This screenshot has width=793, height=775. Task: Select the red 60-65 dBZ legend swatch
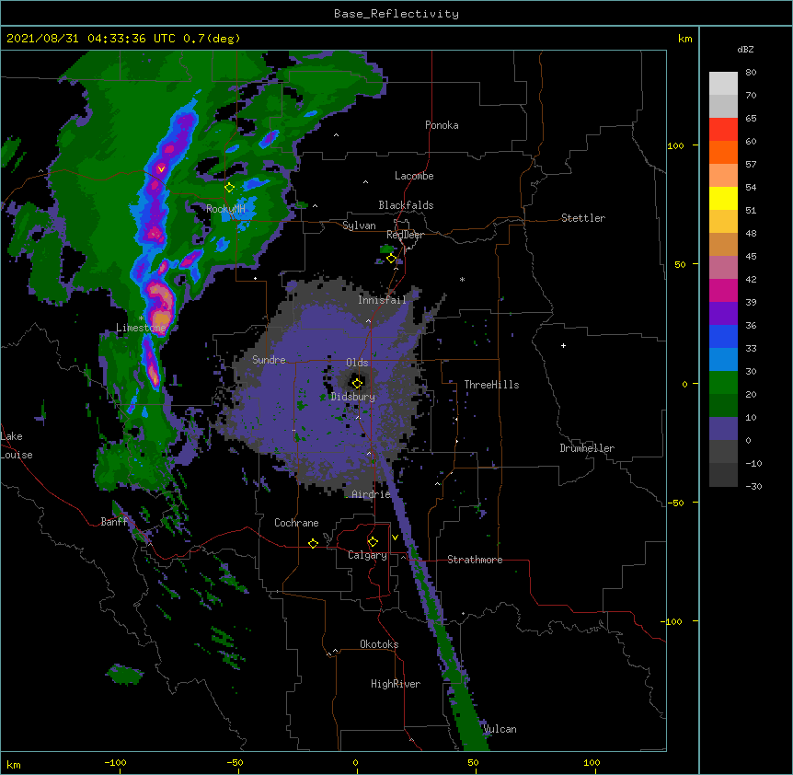click(723, 130)
